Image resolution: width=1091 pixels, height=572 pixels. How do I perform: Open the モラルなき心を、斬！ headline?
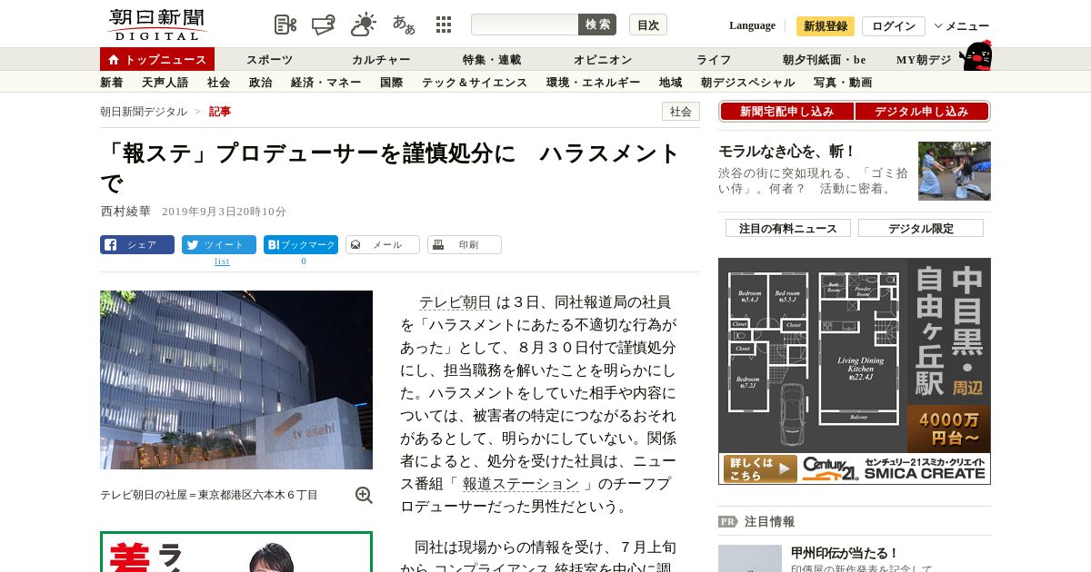click(787, 151)
